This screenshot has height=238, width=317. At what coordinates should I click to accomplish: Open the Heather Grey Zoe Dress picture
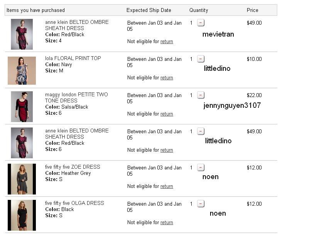click(22, 179)
